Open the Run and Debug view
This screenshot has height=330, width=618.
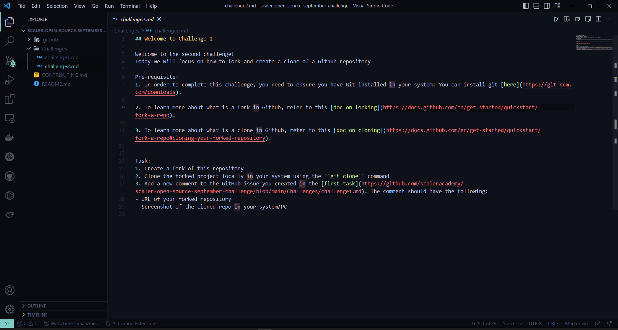pyautogui.click(x=10, y=80)
